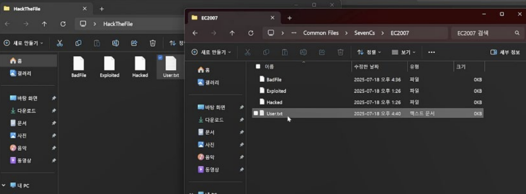Toggle checkbox of User.txt row in EC2007
Image resolution: width=526 pixels, height=194 pixels.
click(x=255, y=113)
